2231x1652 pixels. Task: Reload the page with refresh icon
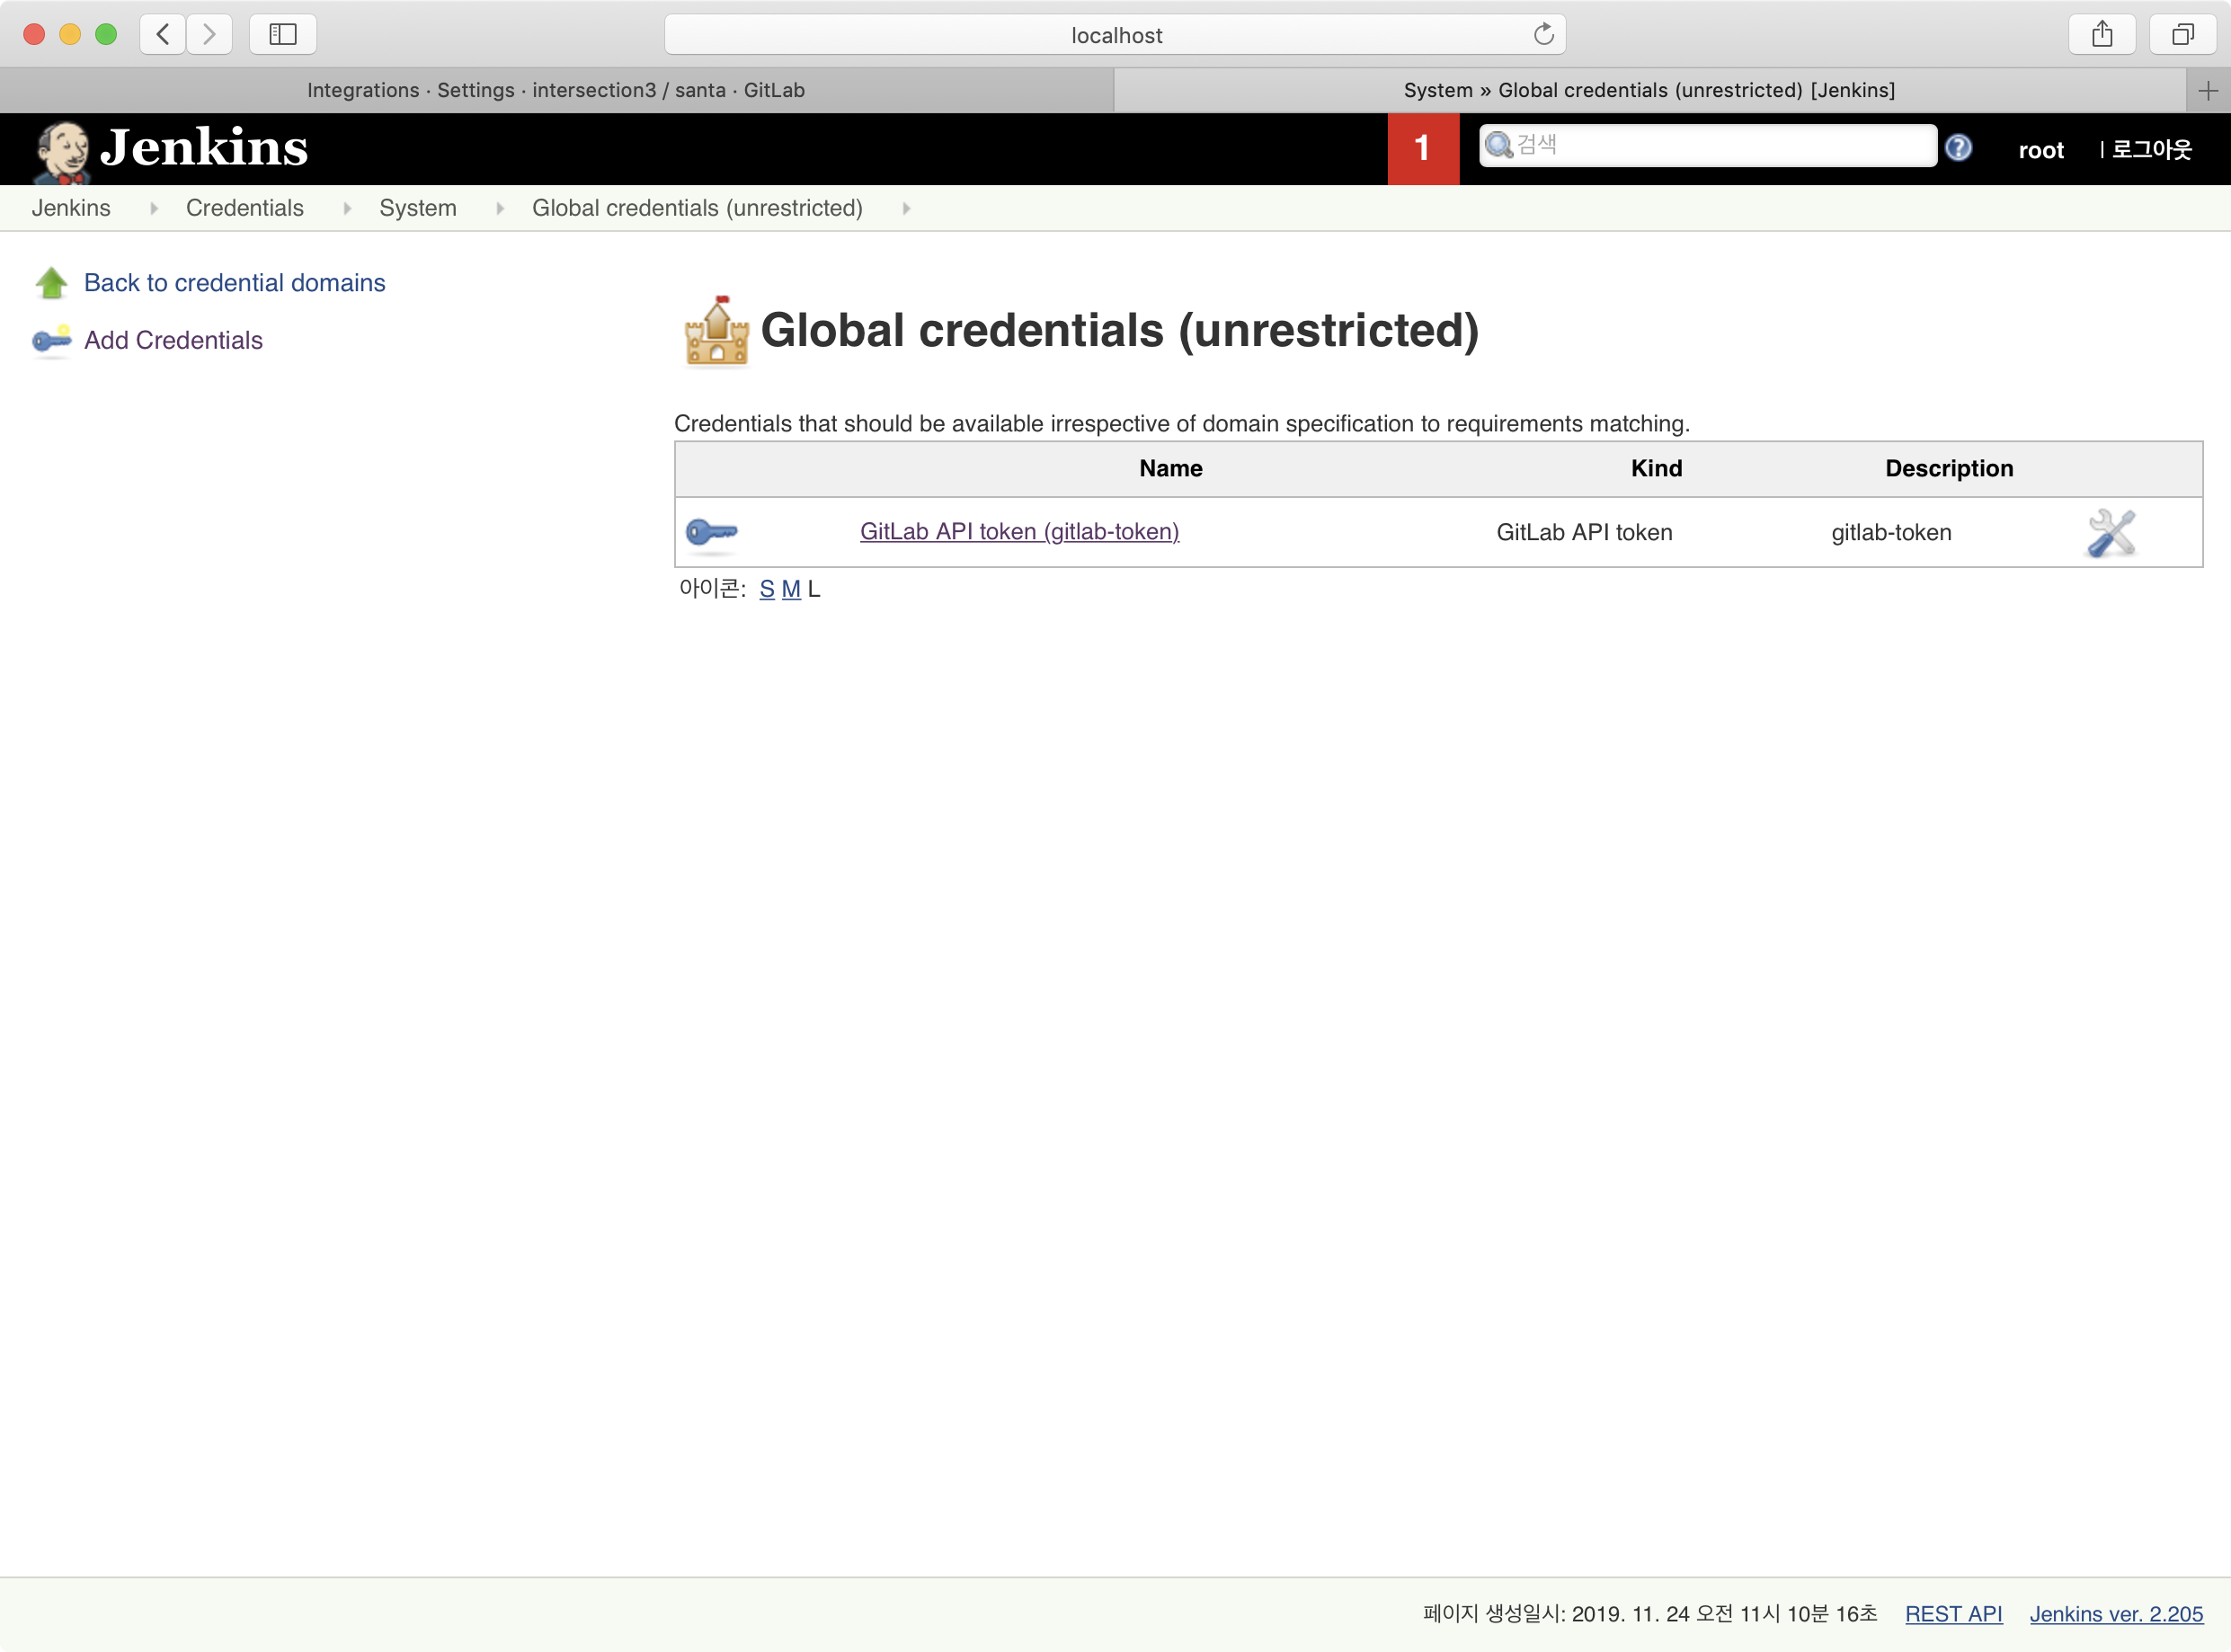1543,34
